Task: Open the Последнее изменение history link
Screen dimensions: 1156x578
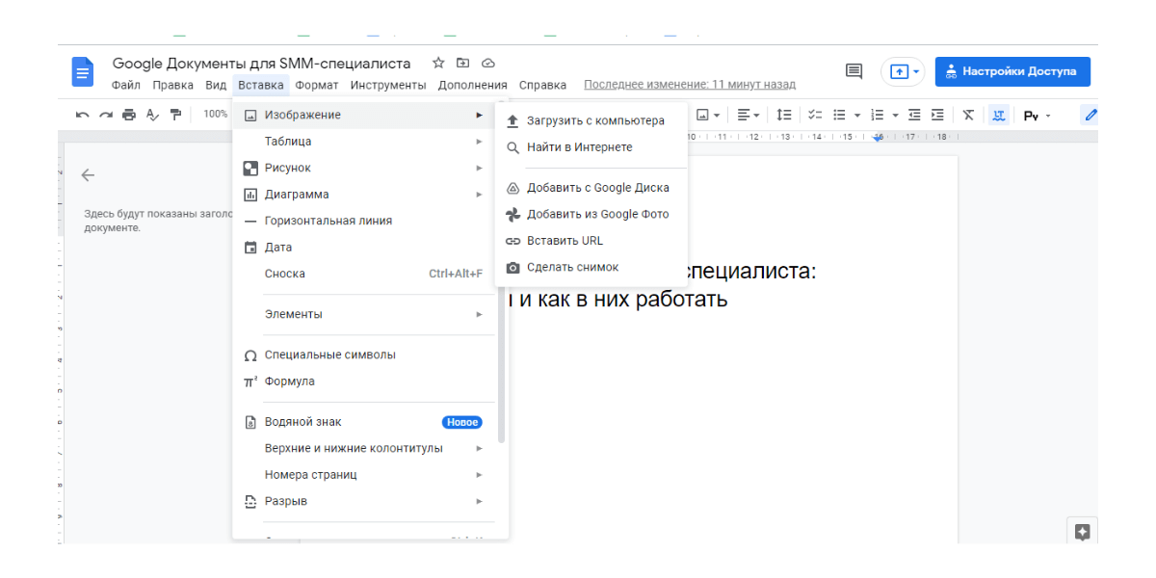Action: click(x=690, y=85)
